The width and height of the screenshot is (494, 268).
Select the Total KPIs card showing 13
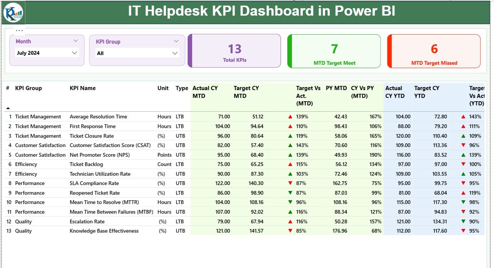(234, 50)
